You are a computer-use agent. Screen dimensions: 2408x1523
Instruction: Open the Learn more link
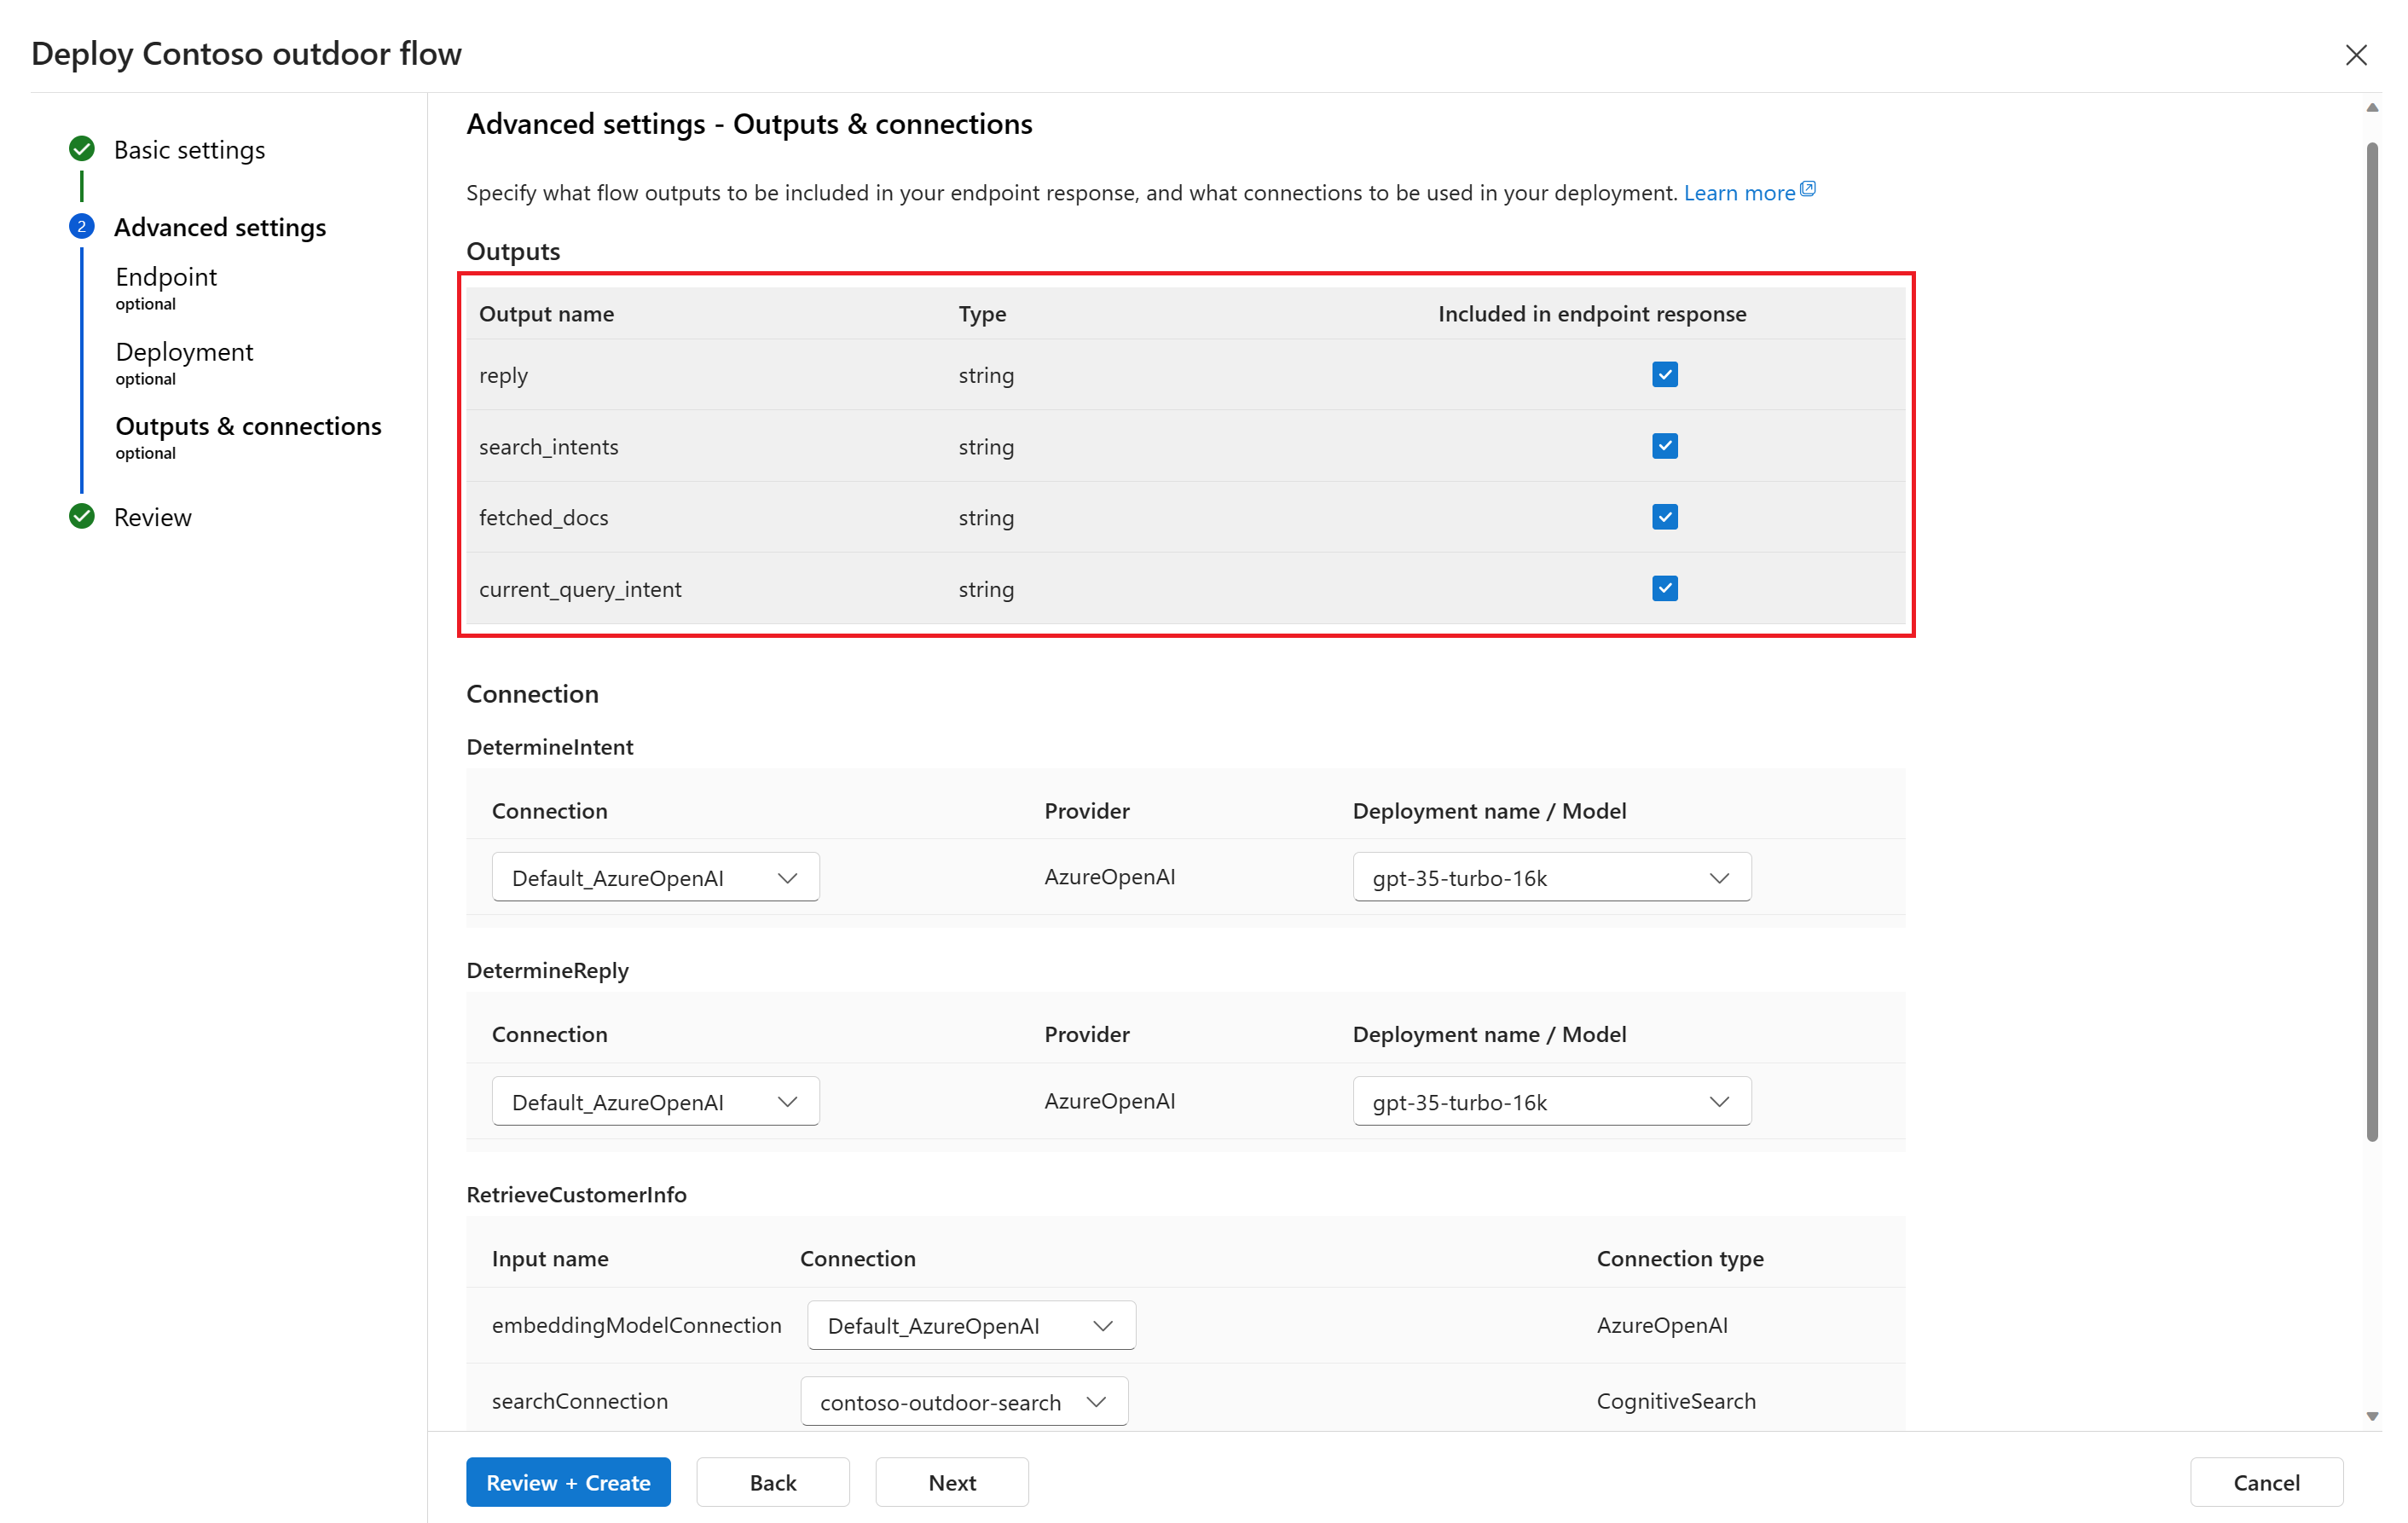pos(1739,193)
